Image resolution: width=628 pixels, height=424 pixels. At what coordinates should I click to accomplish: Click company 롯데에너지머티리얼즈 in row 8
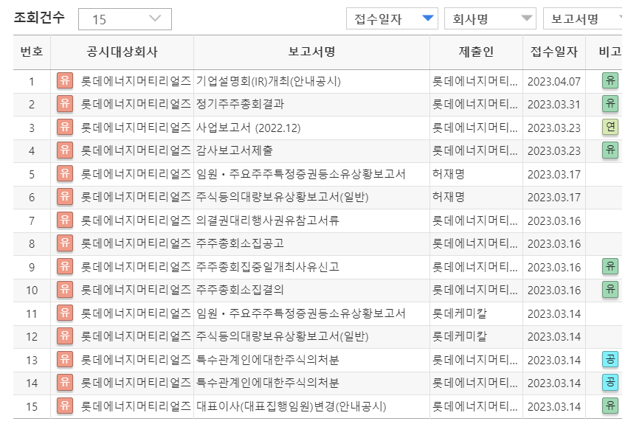[x=136, y=243]
